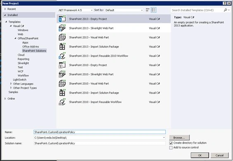The width and height of the screenshot is (233, 161).
Task: Click the Solution name input field
Action: [100, 143]
